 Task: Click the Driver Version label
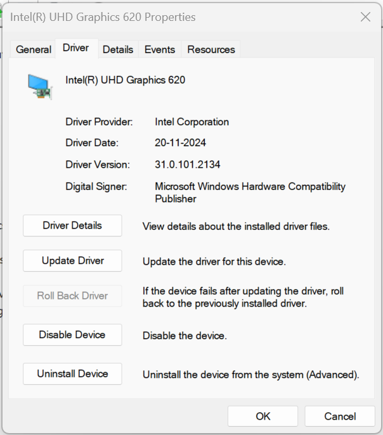click(98, 165)
